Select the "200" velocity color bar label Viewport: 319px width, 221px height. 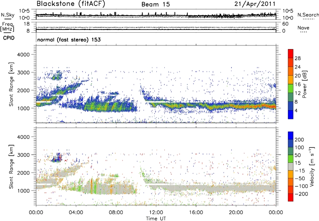tap(299, 140)
